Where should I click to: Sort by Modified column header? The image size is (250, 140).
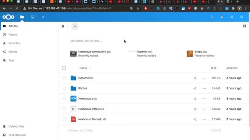tap(232, 68)
